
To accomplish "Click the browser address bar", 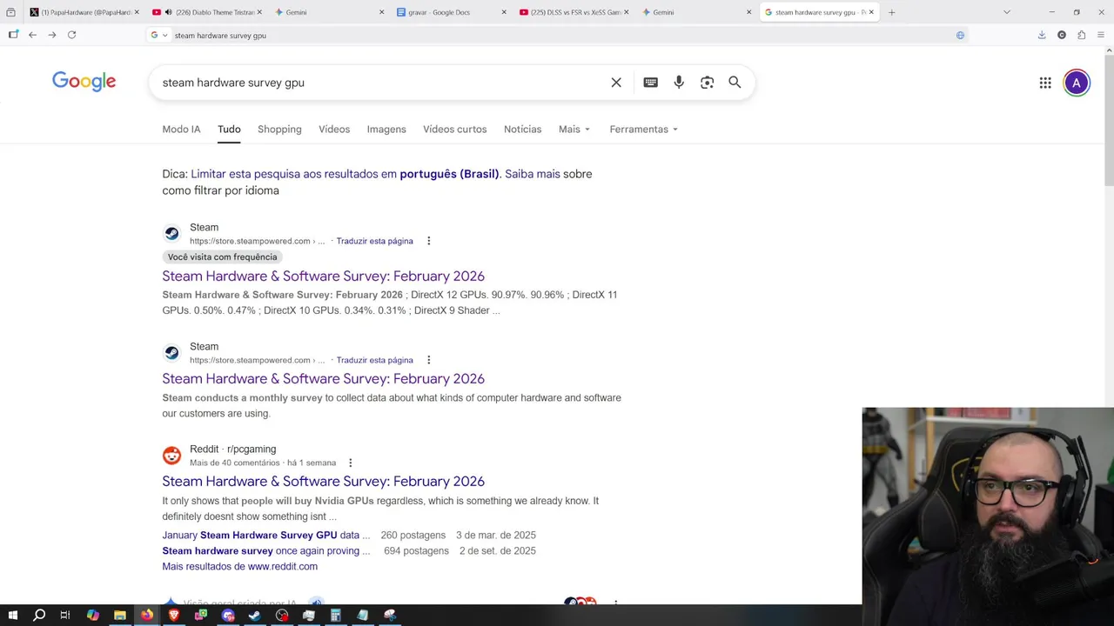I will tap(557, 35).
